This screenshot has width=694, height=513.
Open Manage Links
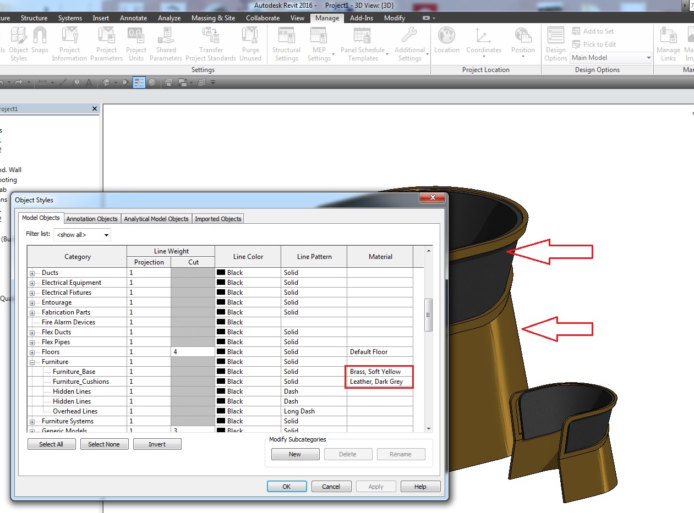668,44
